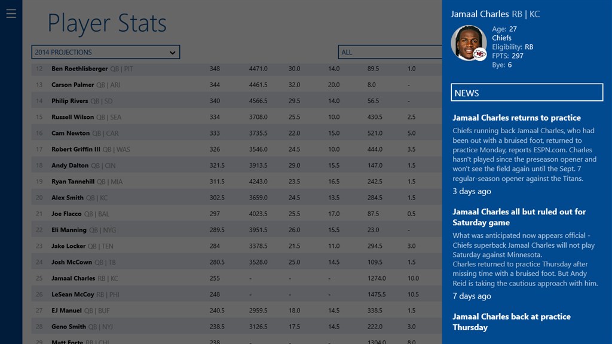Select Ryan Tannehill player name

pos(73,182)
